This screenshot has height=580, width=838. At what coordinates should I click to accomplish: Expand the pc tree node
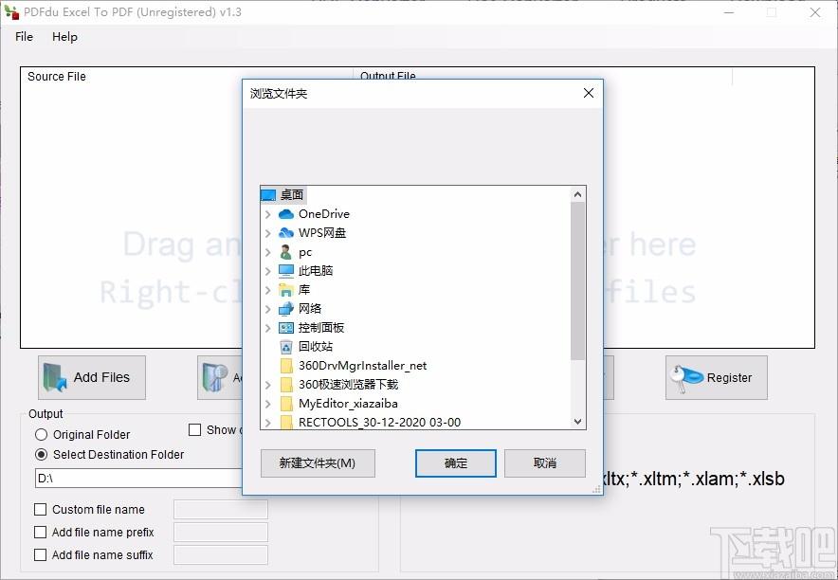tap(268, 252)
